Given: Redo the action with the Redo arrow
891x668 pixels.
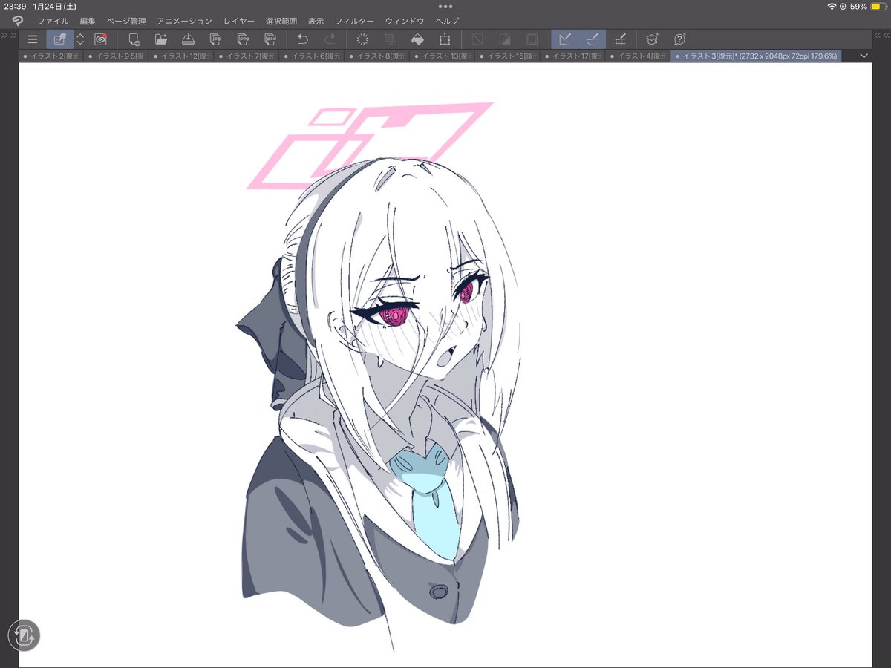Looking at the screenshot, I should (330, 39).
